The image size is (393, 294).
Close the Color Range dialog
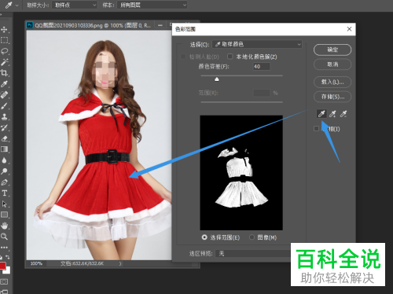coord(349,29)
